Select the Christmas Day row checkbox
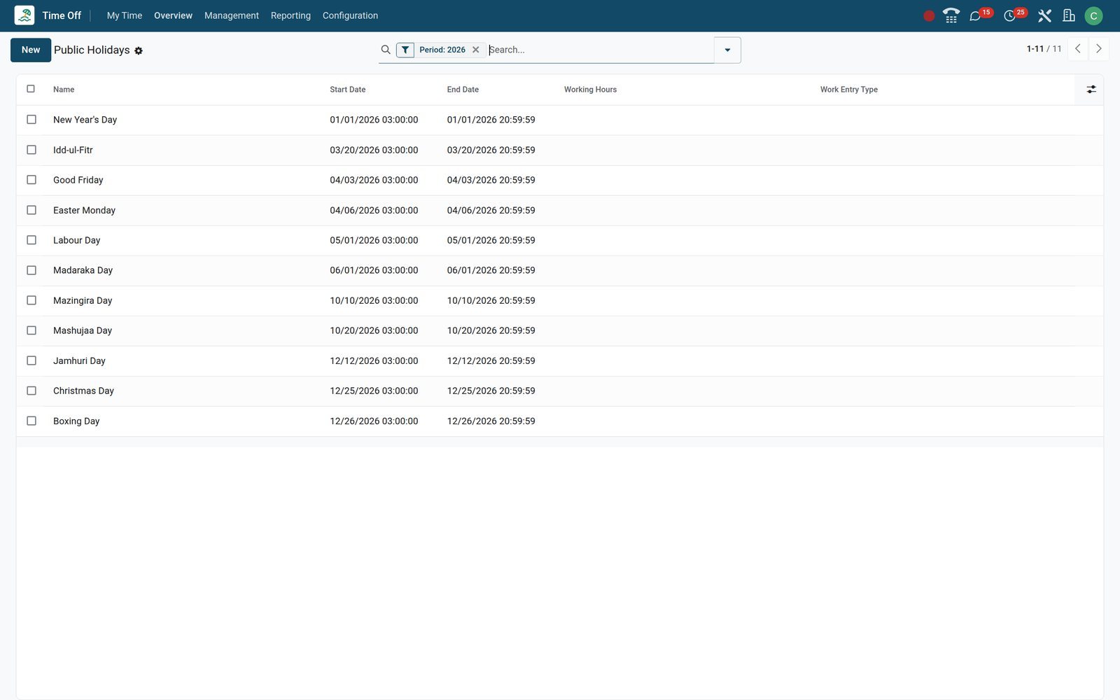Viewport: 1120px width, 700px height. click(31, 391)
